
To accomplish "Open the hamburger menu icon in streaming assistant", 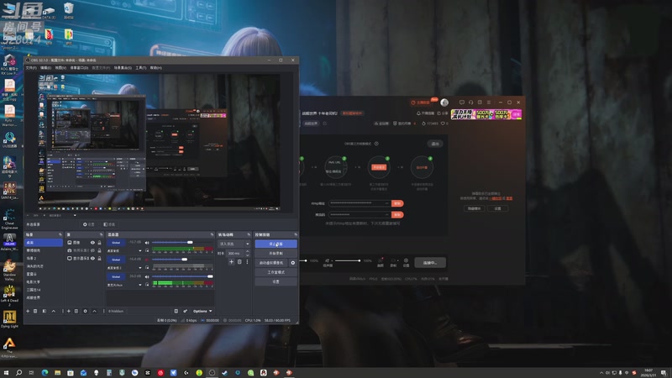I will (489, 102).
